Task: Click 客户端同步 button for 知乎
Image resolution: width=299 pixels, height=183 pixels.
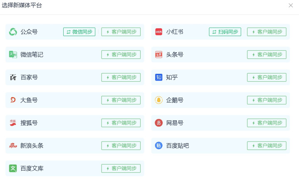Action: [x=267, y=78]
